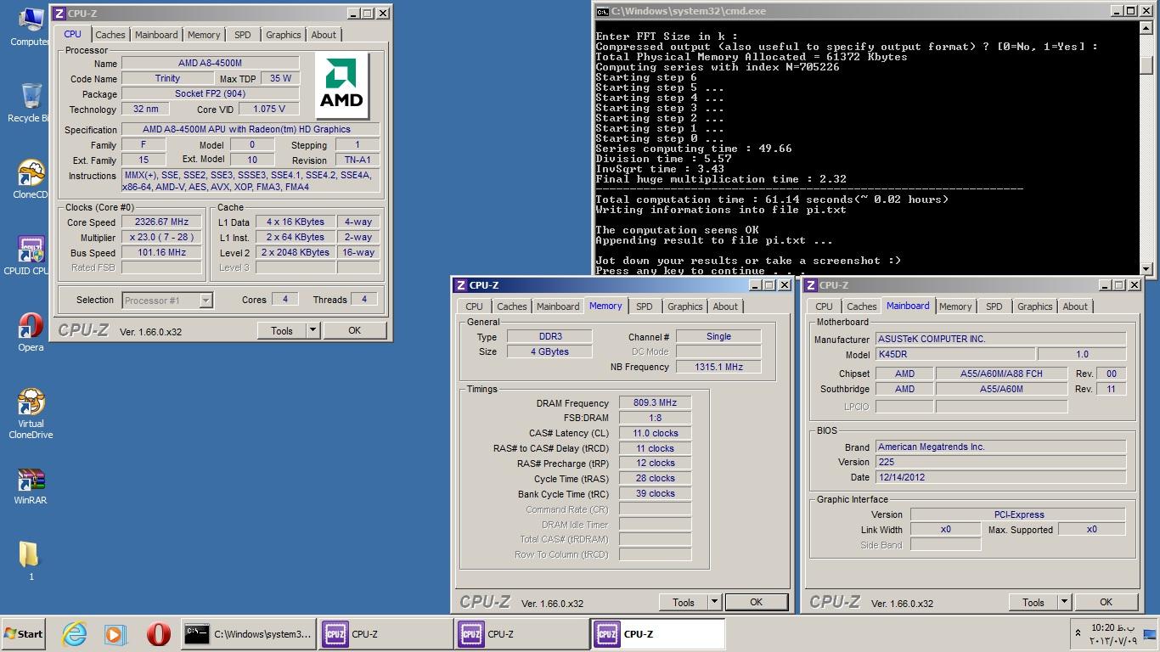Select the first CPU-Z taskbar item

[x=386, y=634]
